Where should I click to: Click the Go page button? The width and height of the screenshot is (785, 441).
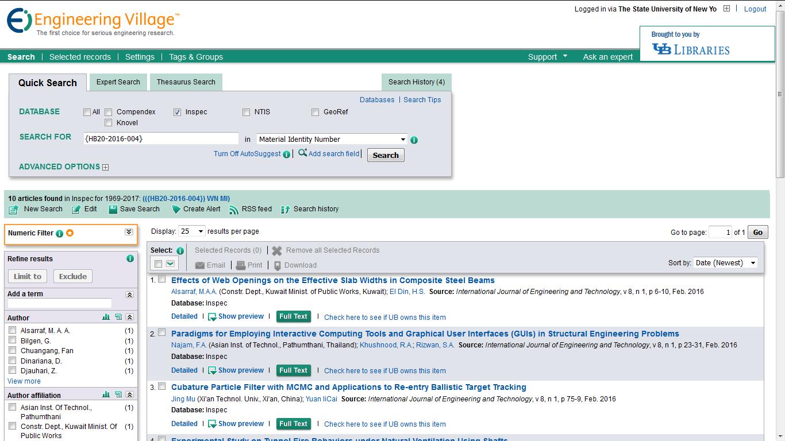click(x=758, y=232)
